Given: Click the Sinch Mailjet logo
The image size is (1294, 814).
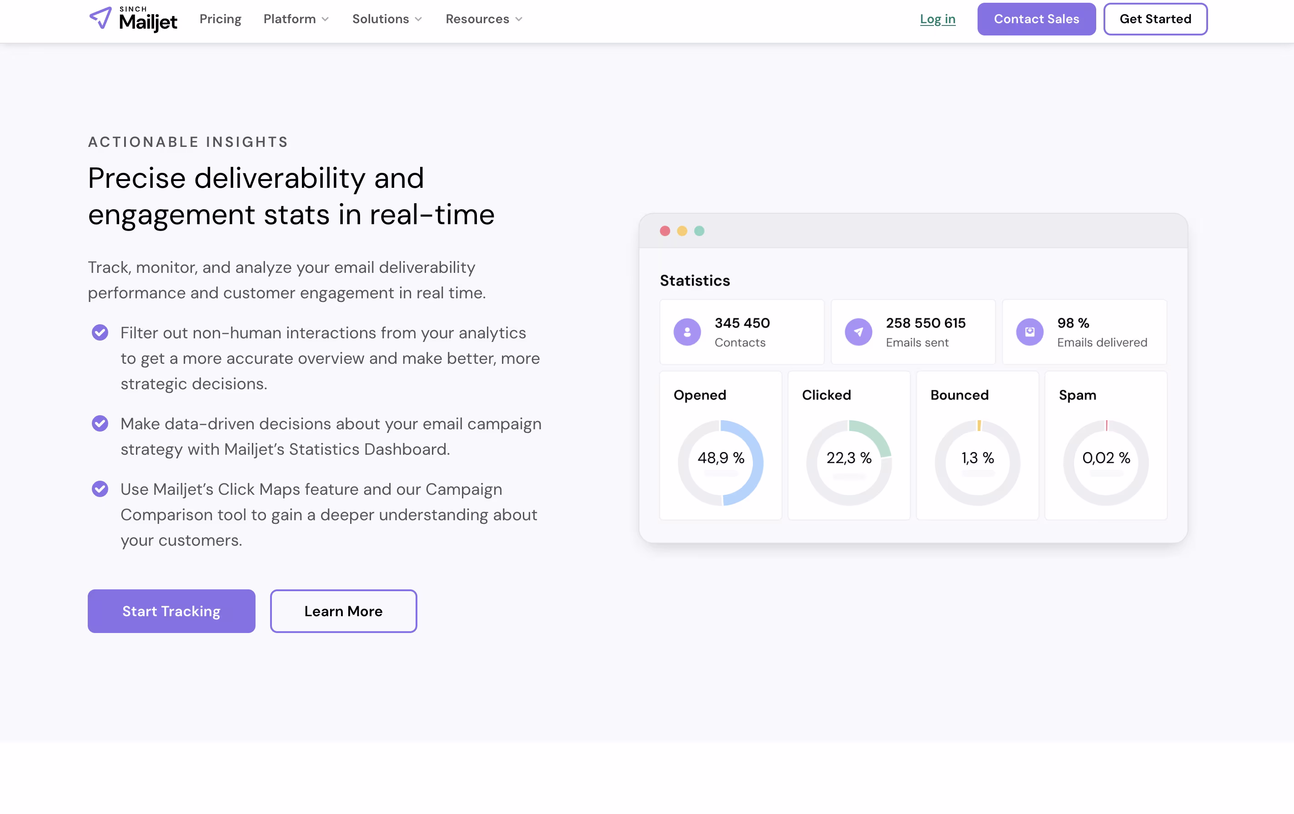Looking at the screenshot, I should pos(133,19).
